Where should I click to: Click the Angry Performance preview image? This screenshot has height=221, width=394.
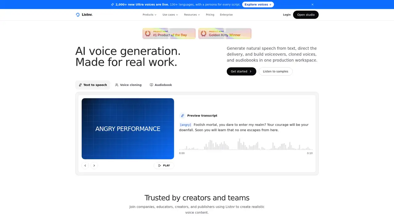[x=128, y=129]
